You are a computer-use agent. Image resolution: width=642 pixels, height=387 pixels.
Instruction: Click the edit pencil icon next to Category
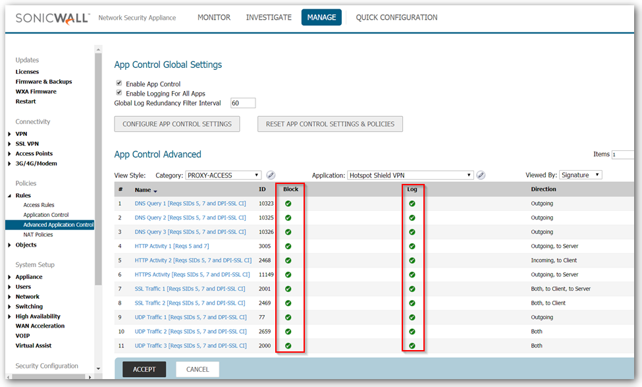(x=271, y=175)
